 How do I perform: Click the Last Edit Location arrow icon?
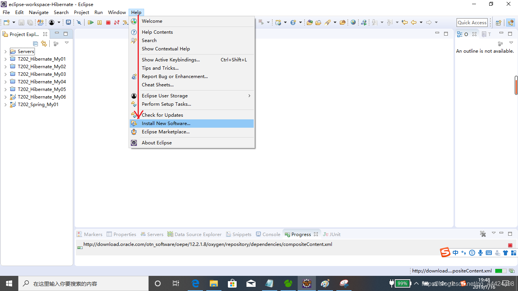click(x=405, y=22)
